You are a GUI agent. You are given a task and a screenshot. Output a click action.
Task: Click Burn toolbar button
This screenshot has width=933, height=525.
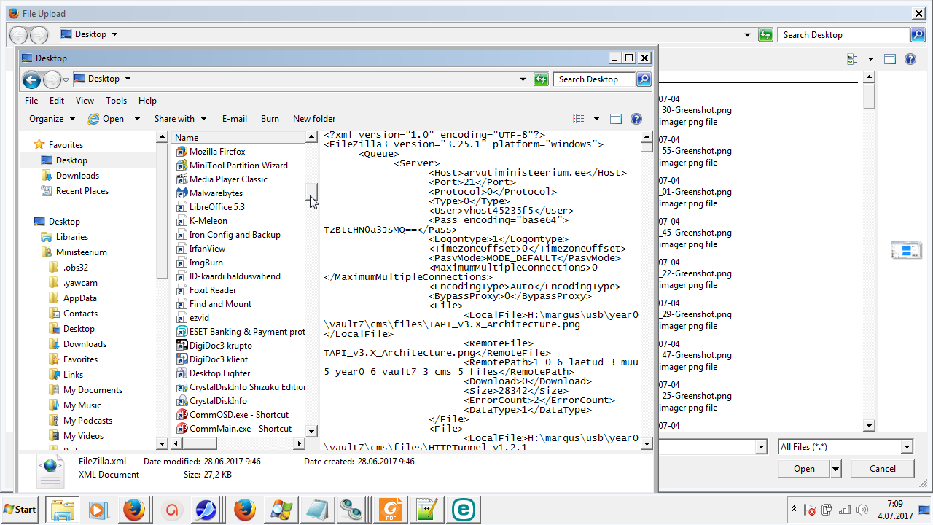pos(270,119)
